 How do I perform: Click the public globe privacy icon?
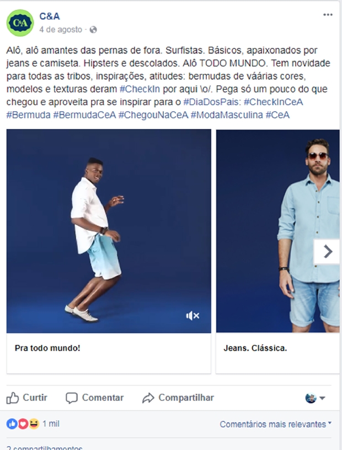point(93,30)
